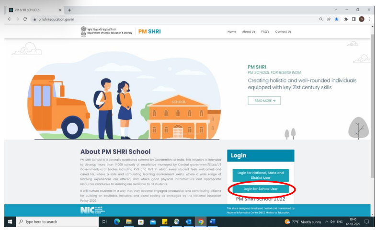Click Login for National, State and District User
The height and width of the screenshot is (233, 376).
[261, 175]
